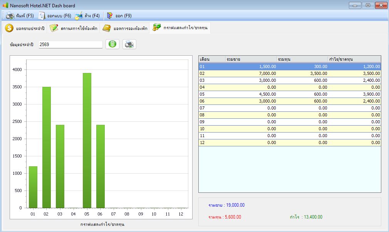Click the profit value 13,400.00

(313, 217)
